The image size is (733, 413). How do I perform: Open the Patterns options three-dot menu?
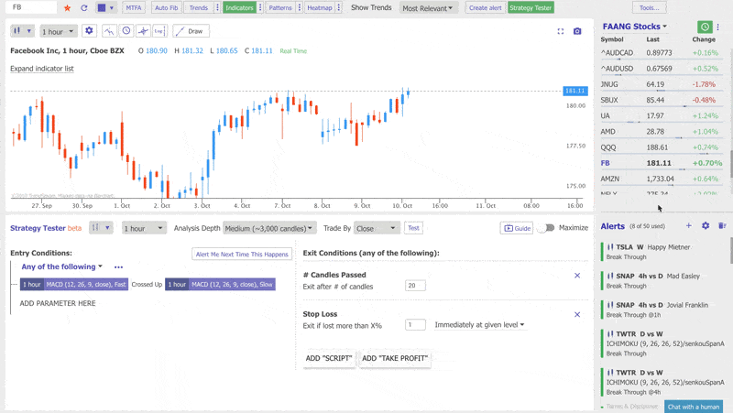tap(300, 8)
